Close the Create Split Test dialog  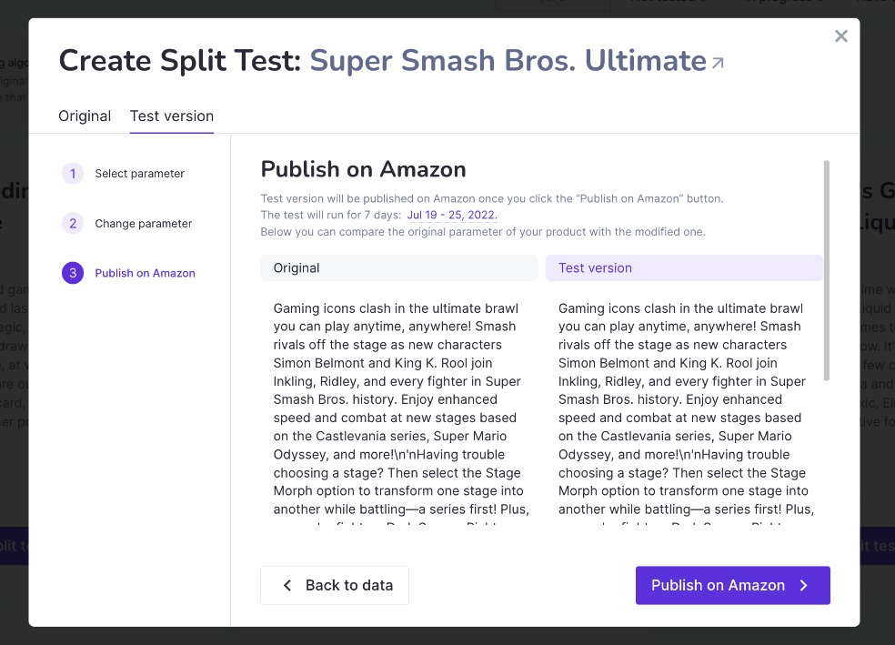coord(840,36)
